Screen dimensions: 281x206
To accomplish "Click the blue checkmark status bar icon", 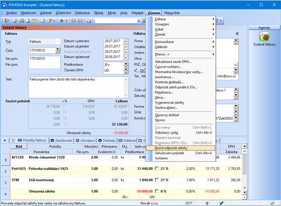I will click(221, 203).
